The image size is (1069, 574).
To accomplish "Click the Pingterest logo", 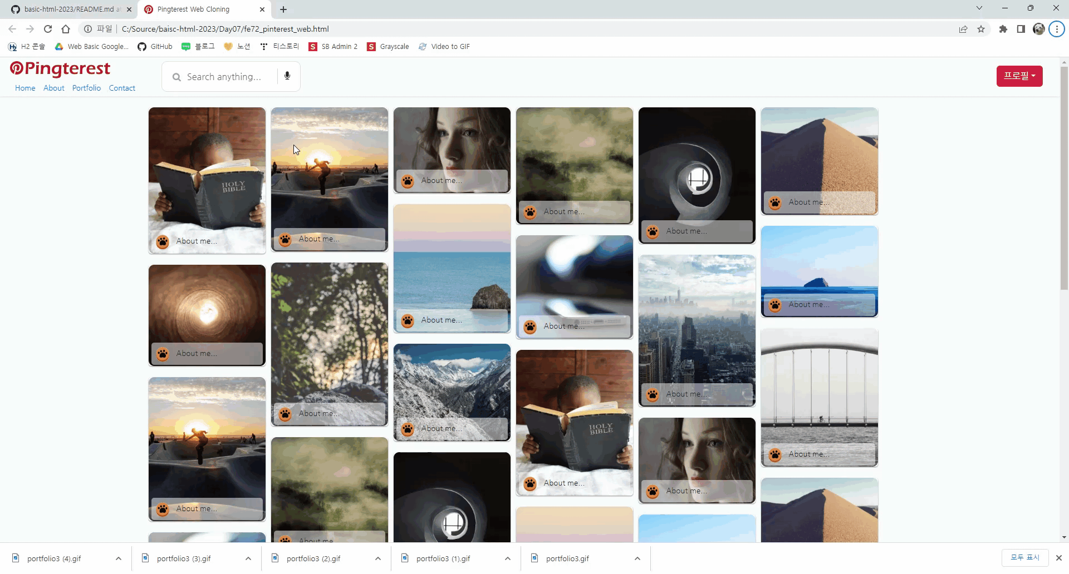I will [60, 68].
